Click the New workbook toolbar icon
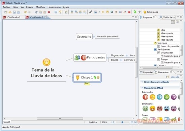Screen dimensions: 185x131 [6, 12]
